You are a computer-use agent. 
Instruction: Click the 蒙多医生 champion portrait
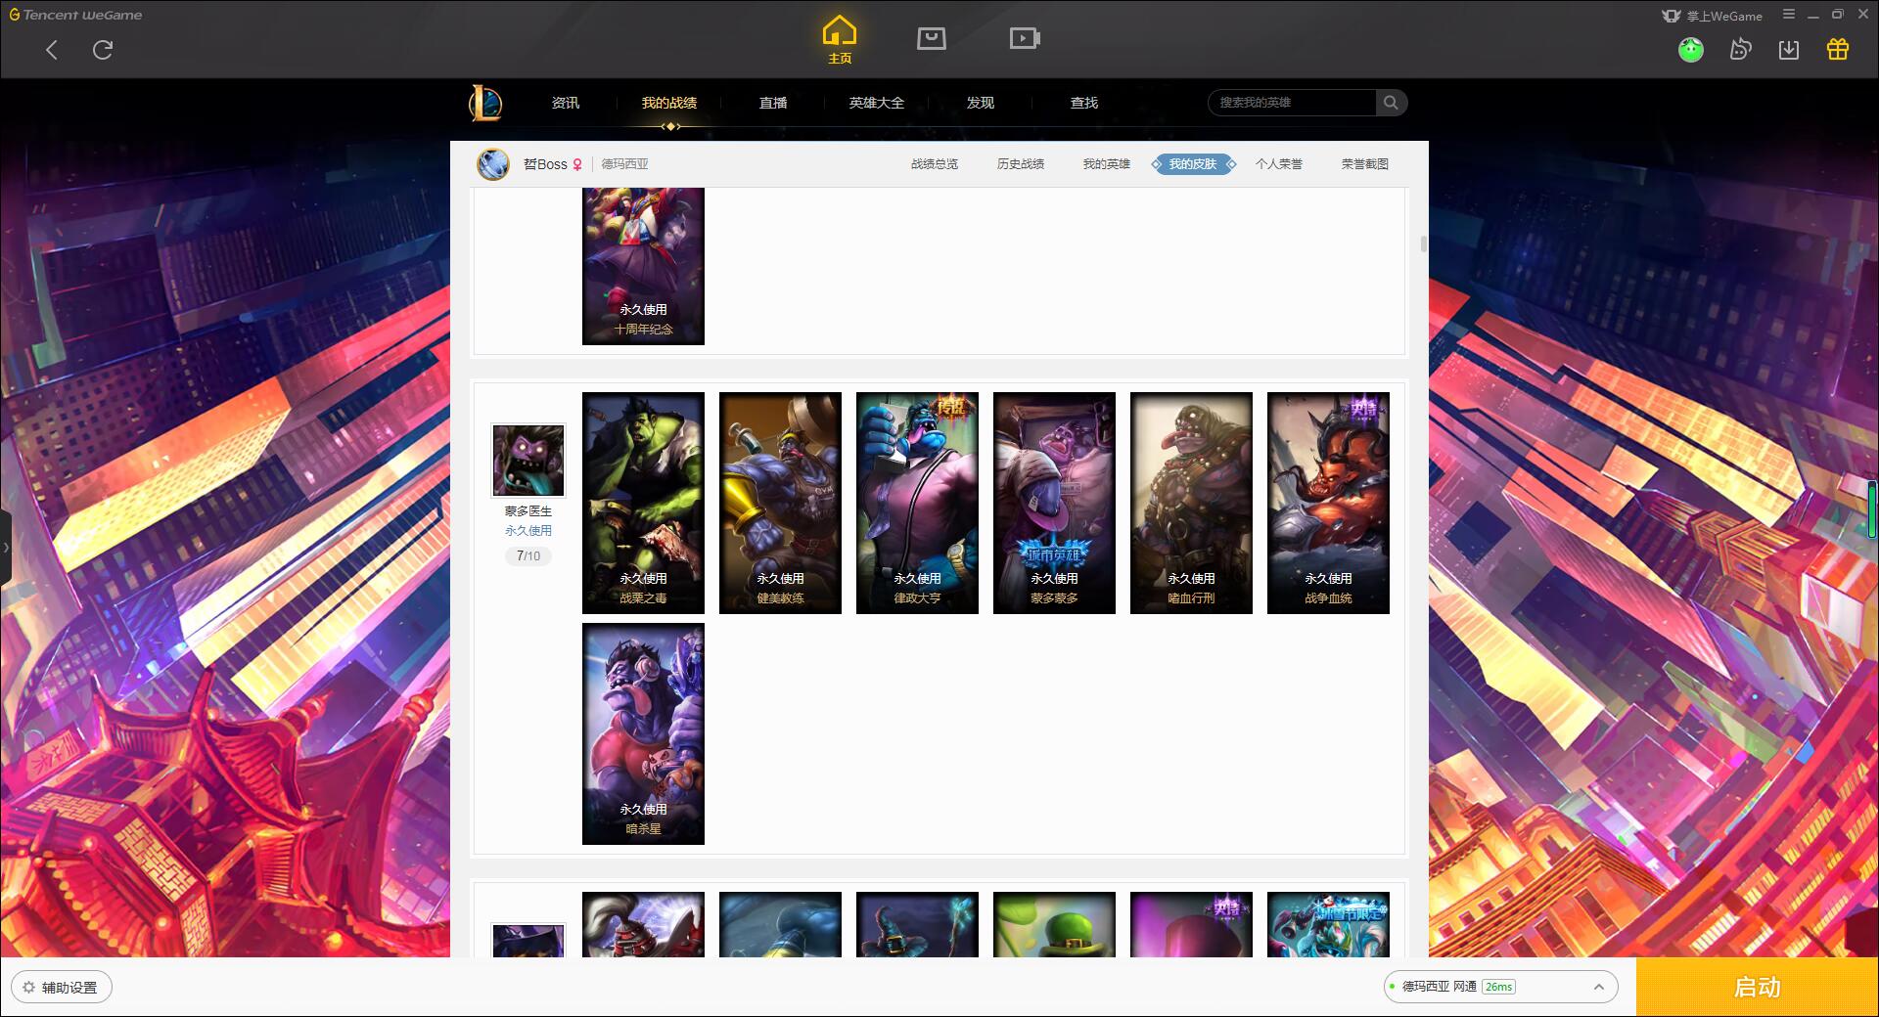point(528,461)
